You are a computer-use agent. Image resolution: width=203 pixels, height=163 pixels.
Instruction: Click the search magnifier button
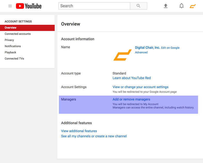[138, 6]
